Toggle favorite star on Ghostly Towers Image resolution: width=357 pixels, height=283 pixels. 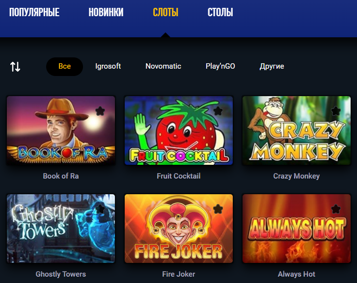(100, 209)
